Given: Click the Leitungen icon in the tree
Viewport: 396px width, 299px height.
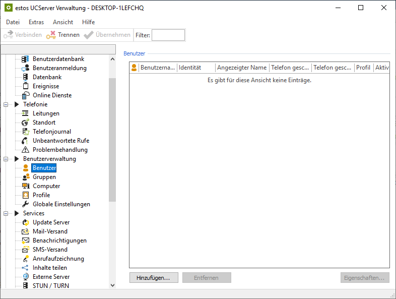Looking at the screenshot, I should [x=26, y=113].
